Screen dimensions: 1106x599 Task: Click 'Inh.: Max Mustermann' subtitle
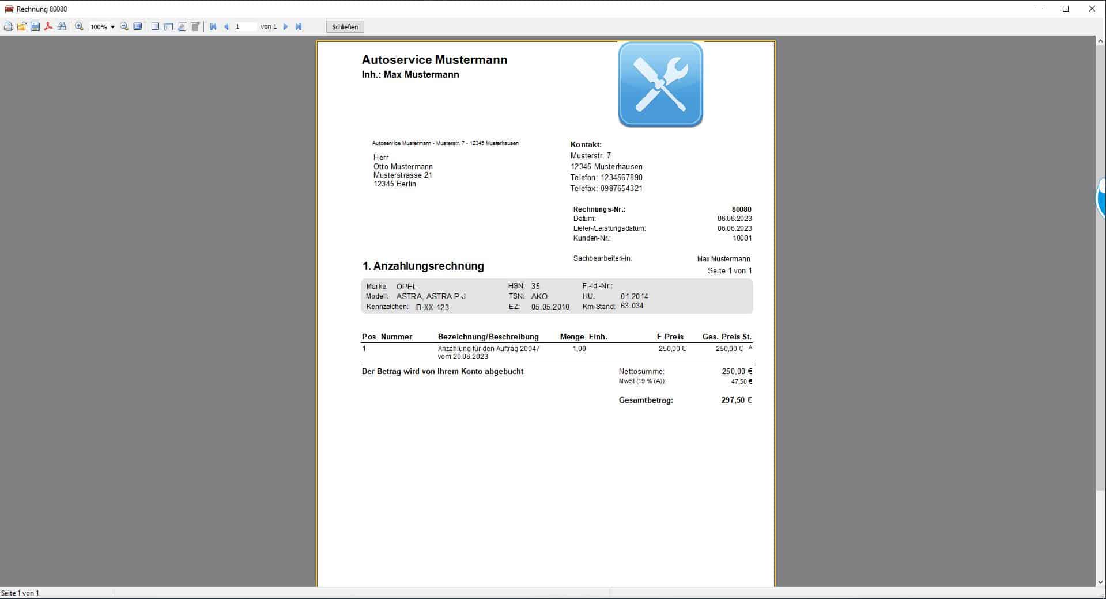click(410, 75)
